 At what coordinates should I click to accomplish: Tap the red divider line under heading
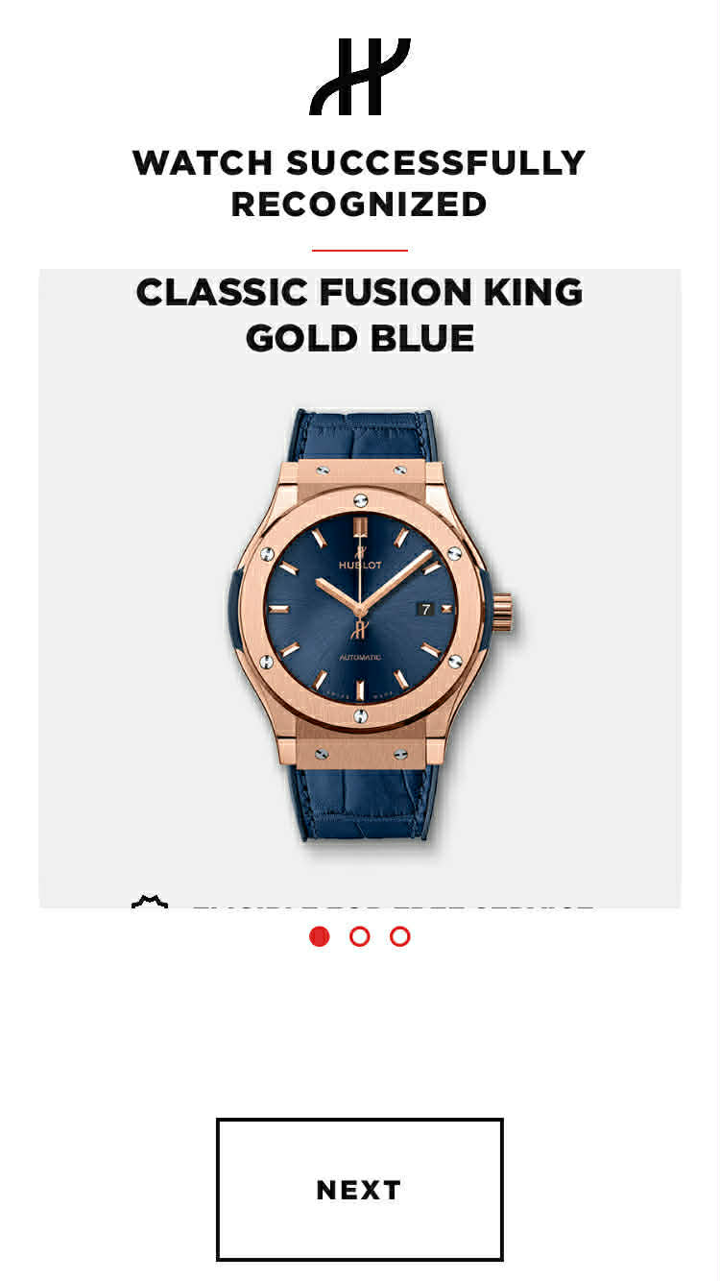coord(360,250)
